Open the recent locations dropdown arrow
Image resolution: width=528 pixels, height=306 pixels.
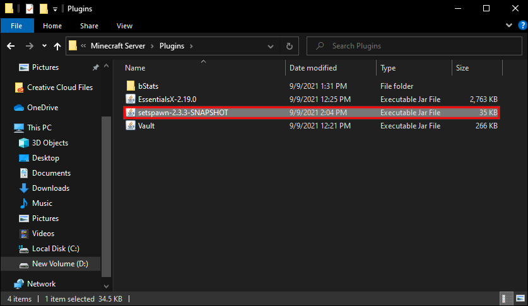pyautogui.click(x=44, y=46)
